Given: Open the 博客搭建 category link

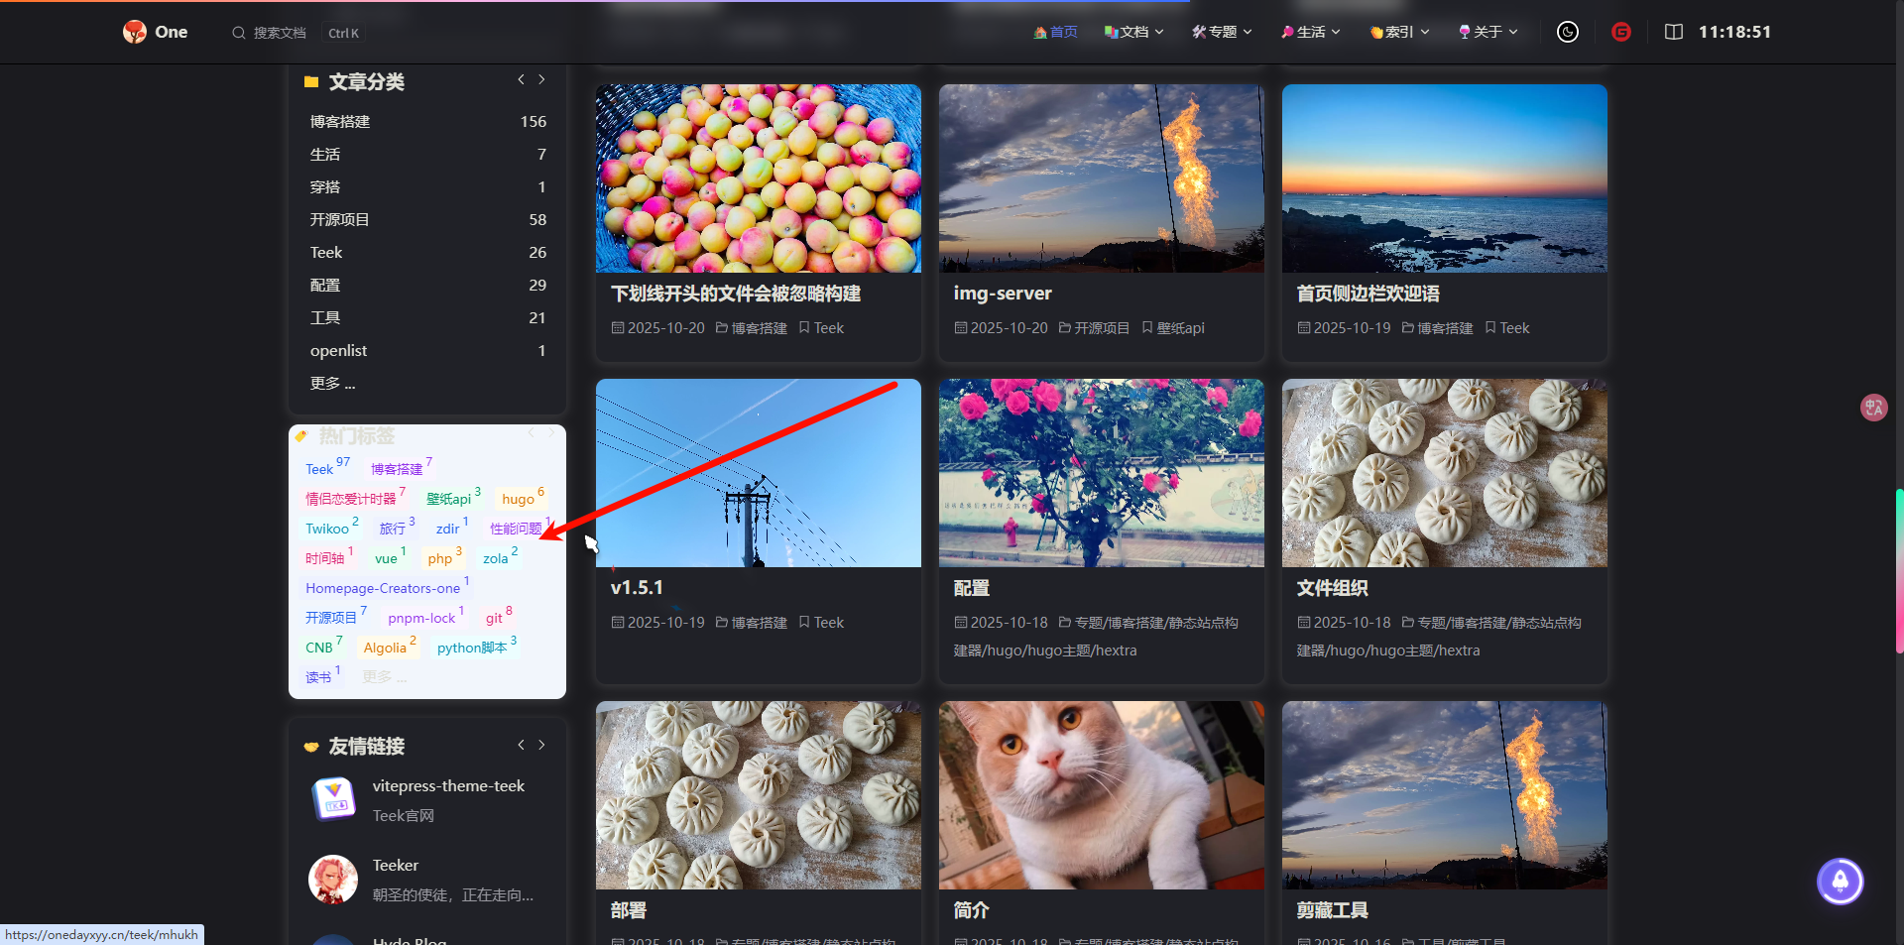Looking at the screenshot, I should click(340, 121).
